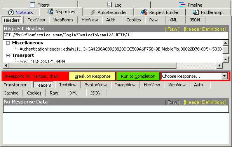
Task: Open the Choose Response dropdown
Action: [x=194, y=76]
